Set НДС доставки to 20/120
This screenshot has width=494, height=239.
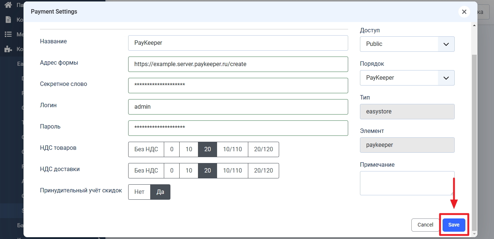click(263, 171)
